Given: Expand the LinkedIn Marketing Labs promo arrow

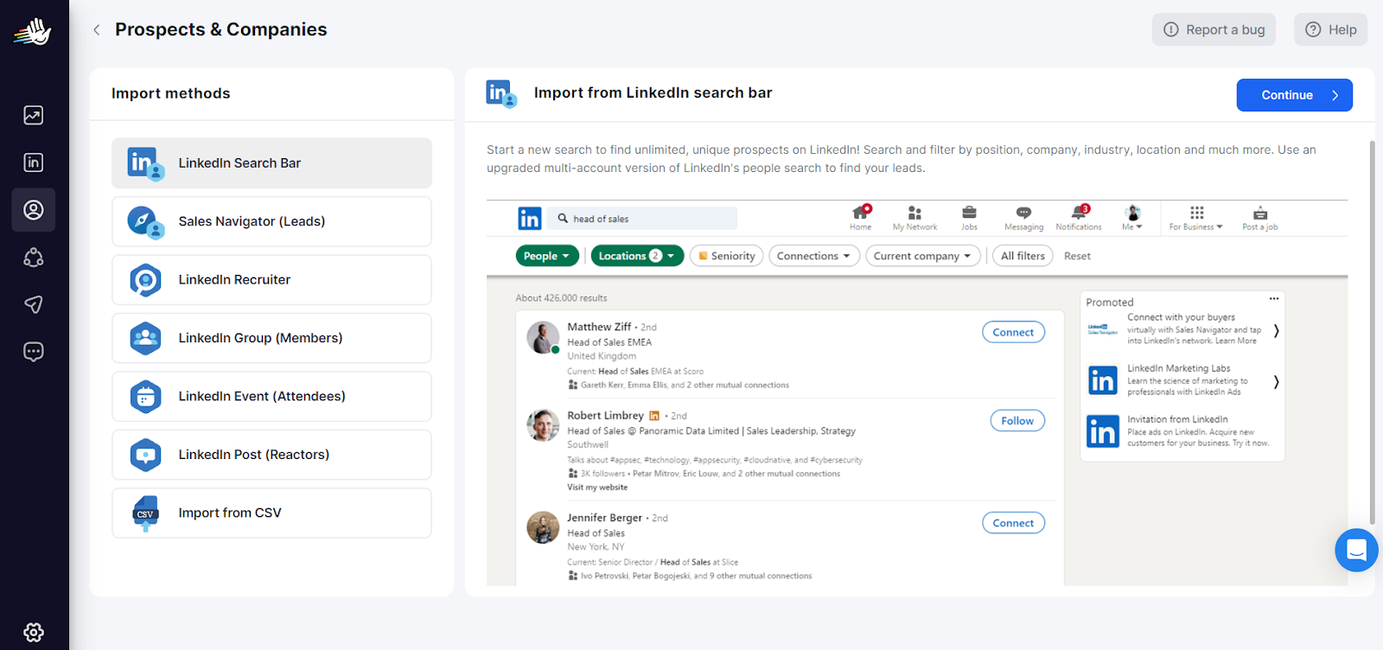Looking at the screenshot, I should click(x=1276, y=382).
